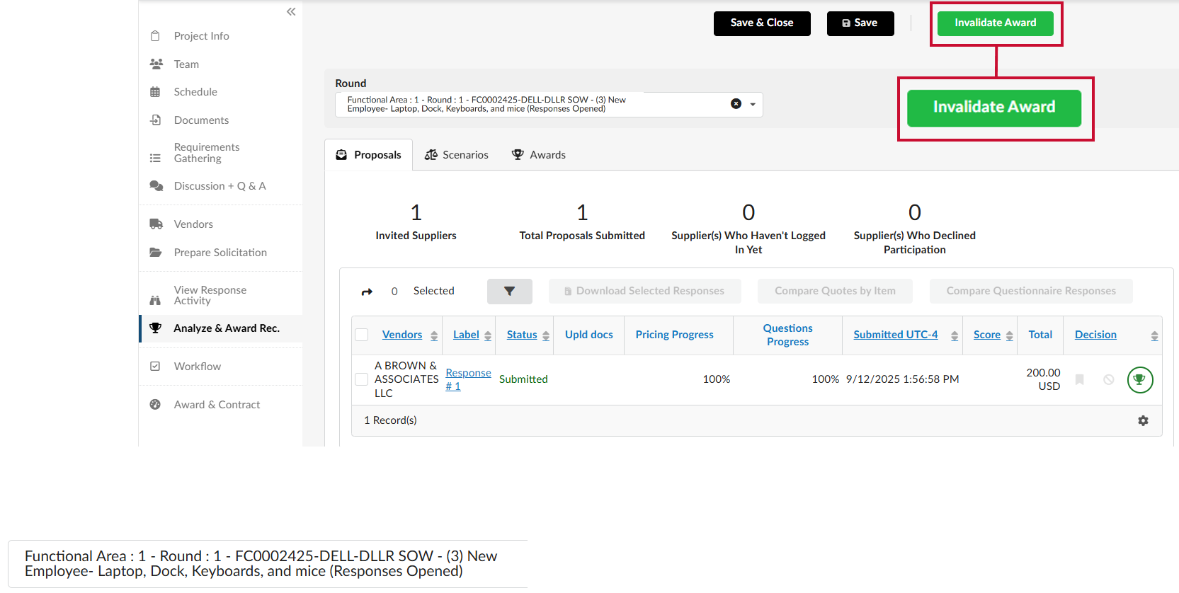Viewport: 1179px width, 593px height.
Task: Collapse the left sidebar with the double chevron
Action: 291,12
